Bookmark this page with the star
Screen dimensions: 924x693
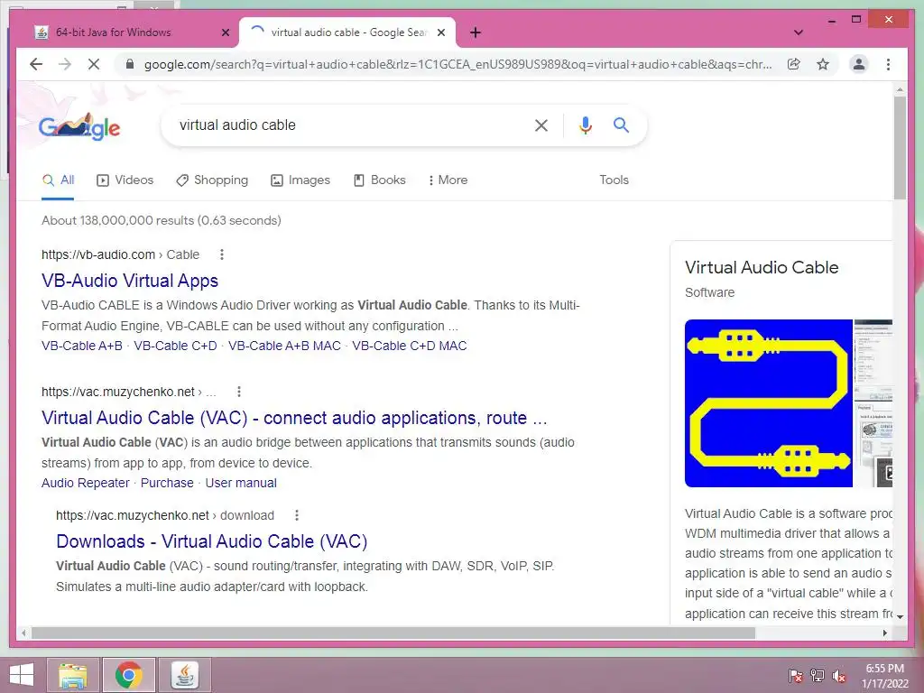[x=823, y=64]
